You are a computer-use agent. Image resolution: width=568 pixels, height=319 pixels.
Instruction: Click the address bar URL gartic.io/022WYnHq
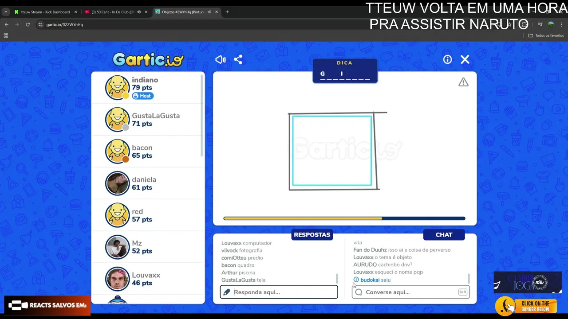pos(65,25)
